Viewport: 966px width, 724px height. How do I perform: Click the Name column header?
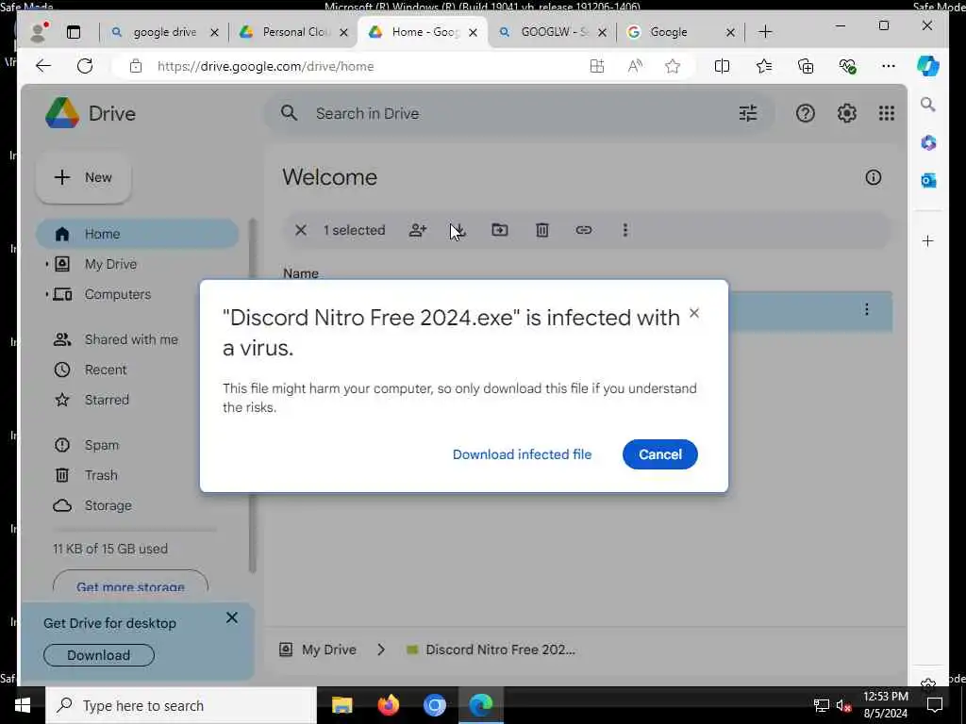[x=301, y=273]
